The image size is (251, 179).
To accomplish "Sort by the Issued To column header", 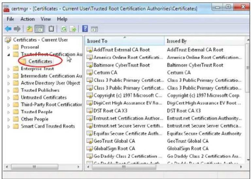I will tap(125, 41).
